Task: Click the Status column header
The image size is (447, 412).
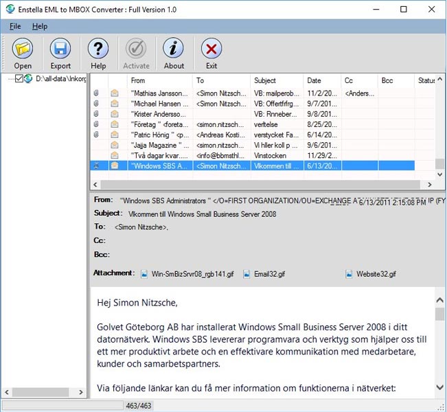Action: pyautogui.click(x=425, y=80)
